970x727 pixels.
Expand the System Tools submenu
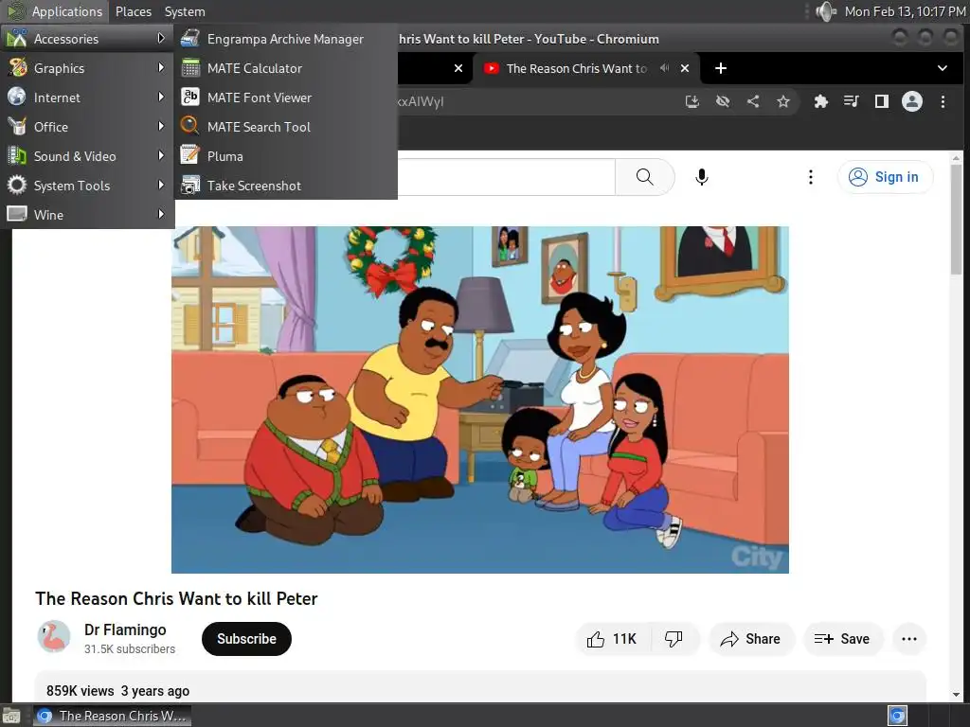click(86, 186)
